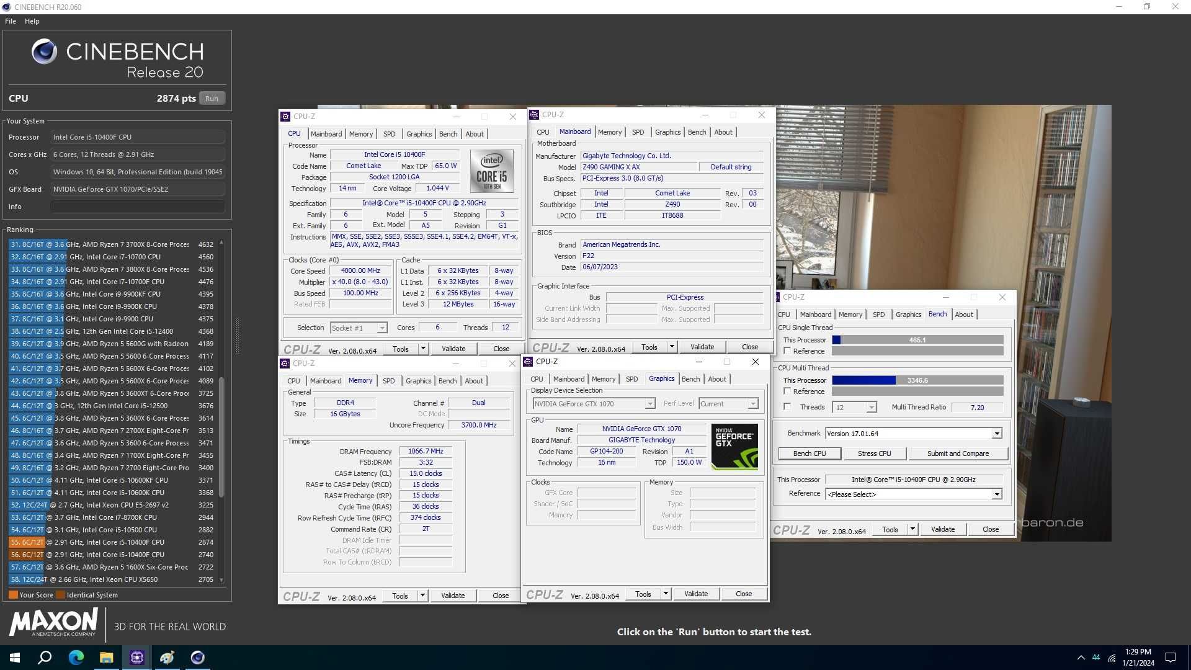This screenshot has height=670, width=1191.
Task: Click the Identical System legend square
Action: pos(60,595)
